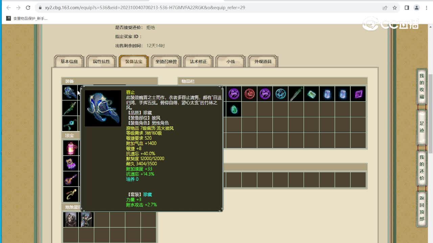
Task: Reload the current page
Action: click(x=28, y=7)
